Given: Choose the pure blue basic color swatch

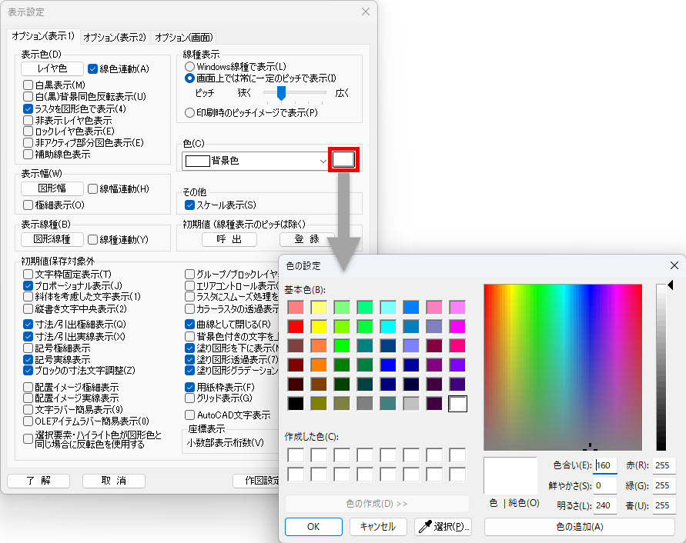Looking at the screenshot, I should point(389,365).
